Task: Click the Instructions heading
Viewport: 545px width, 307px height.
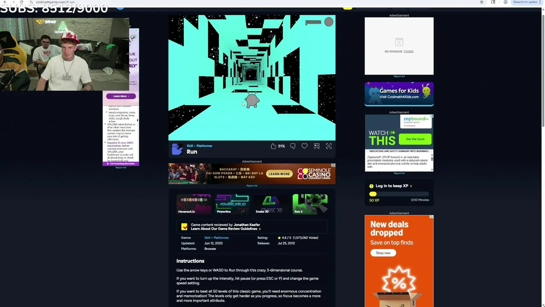Action: 190,261
